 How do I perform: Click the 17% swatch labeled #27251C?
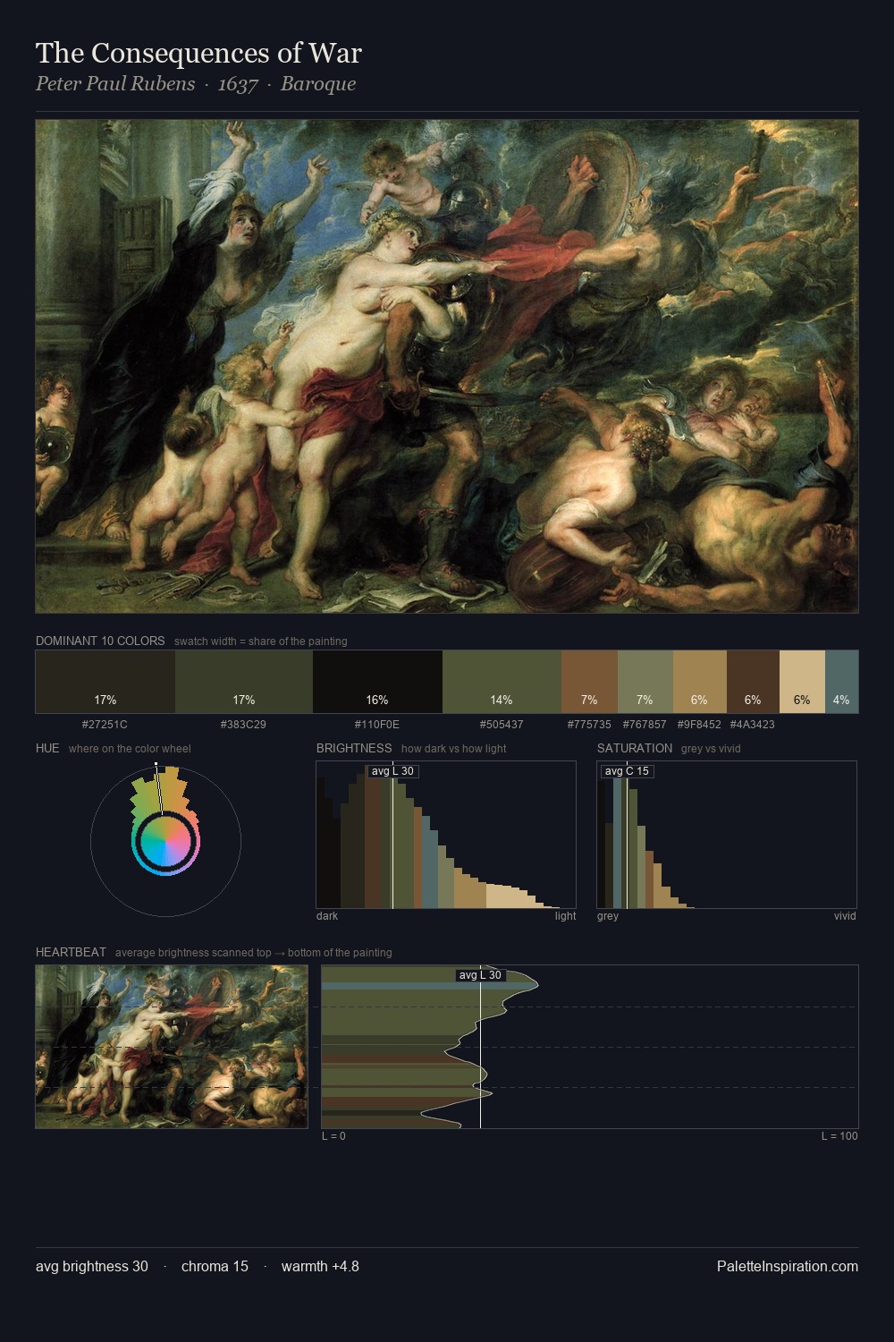(105, 682)
